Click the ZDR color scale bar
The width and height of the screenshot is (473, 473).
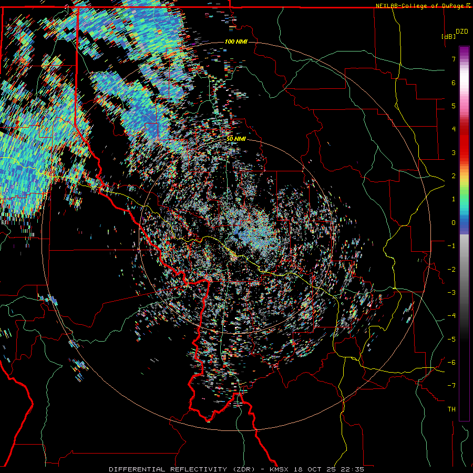pos(464,233)
